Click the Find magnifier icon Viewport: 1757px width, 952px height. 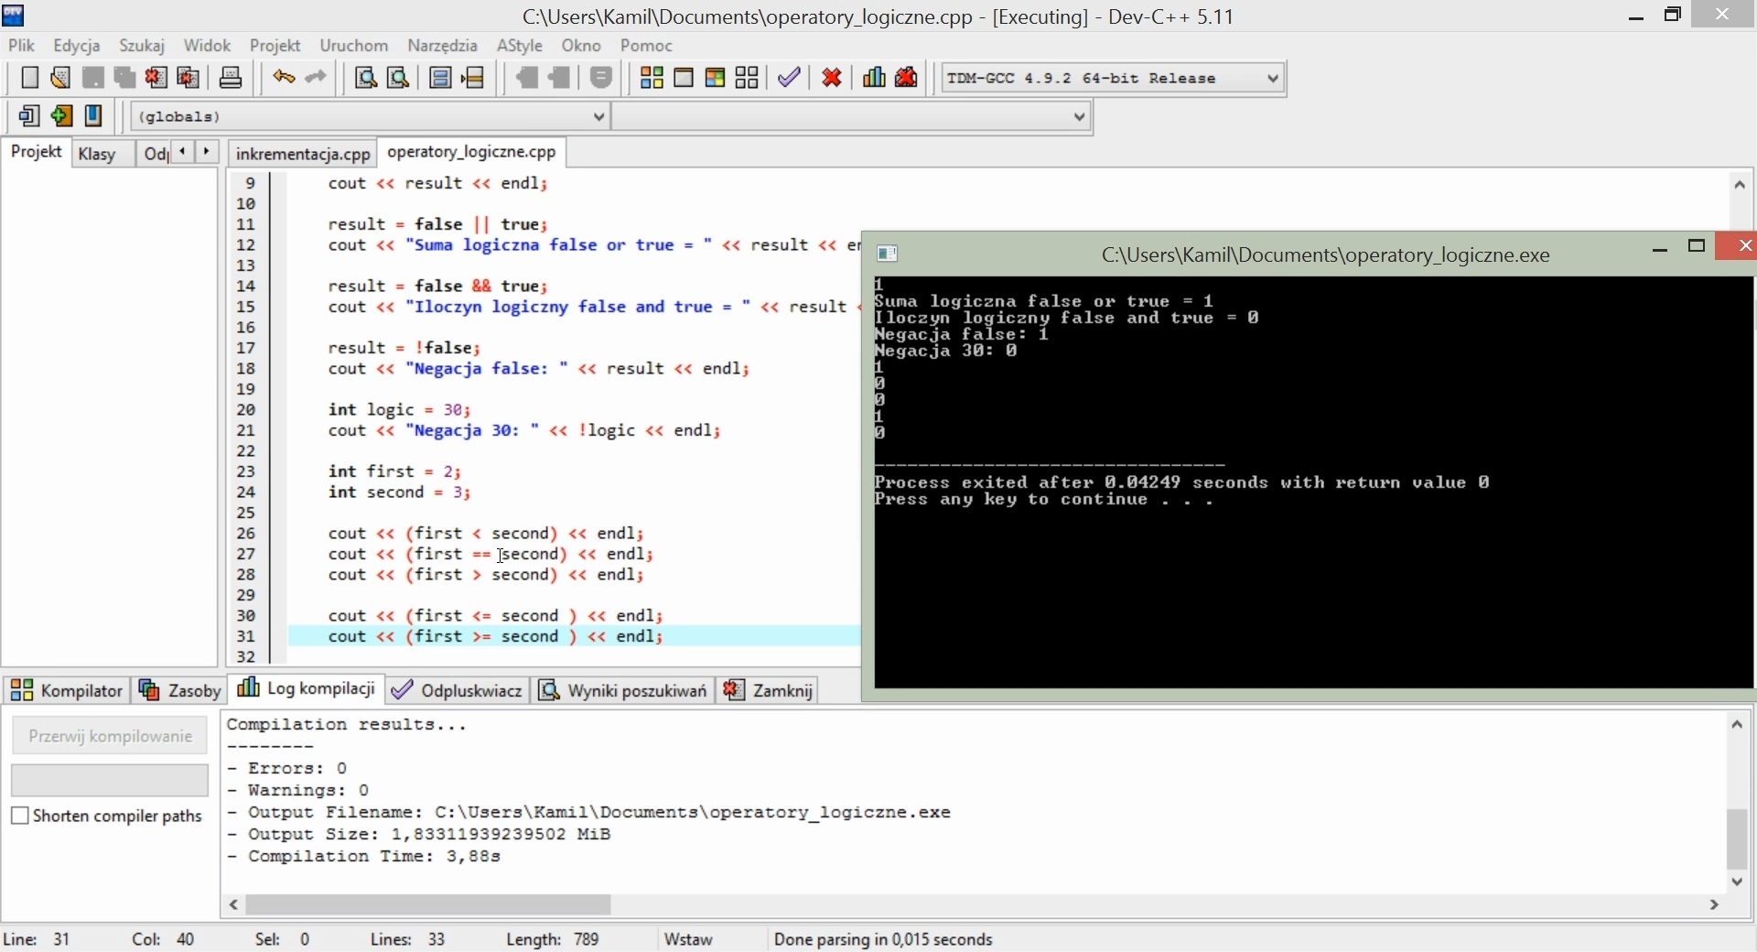coord(366,79)
